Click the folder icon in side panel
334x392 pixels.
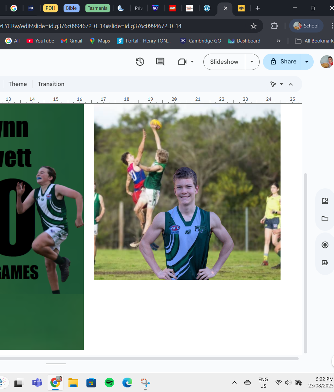click(x=325, y=218)
